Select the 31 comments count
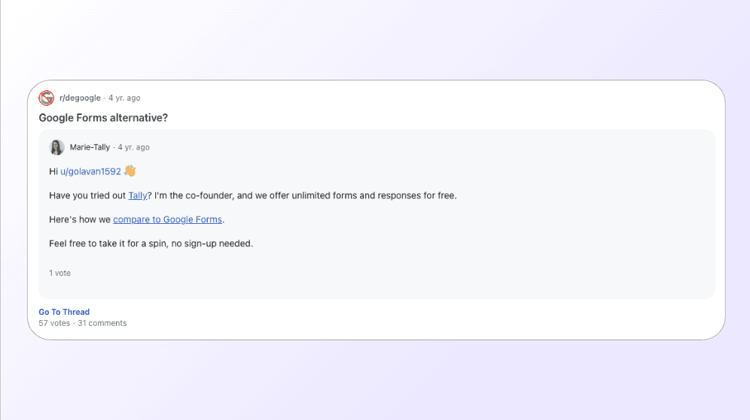Viewport: 750px width, 420px height. (102, 323)
